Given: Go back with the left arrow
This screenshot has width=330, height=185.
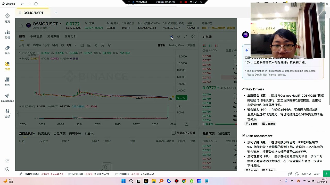Looking at the screenshot, I should [x=22, y=4].
